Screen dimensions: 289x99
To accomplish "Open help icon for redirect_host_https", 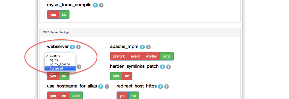I will point(160,86).
